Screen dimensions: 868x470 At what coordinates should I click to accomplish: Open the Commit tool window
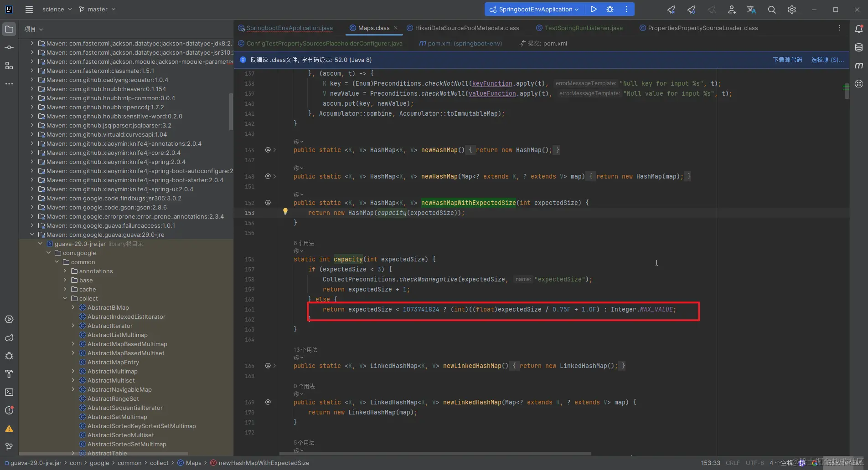pyautogui.click(x=9, y=47)
